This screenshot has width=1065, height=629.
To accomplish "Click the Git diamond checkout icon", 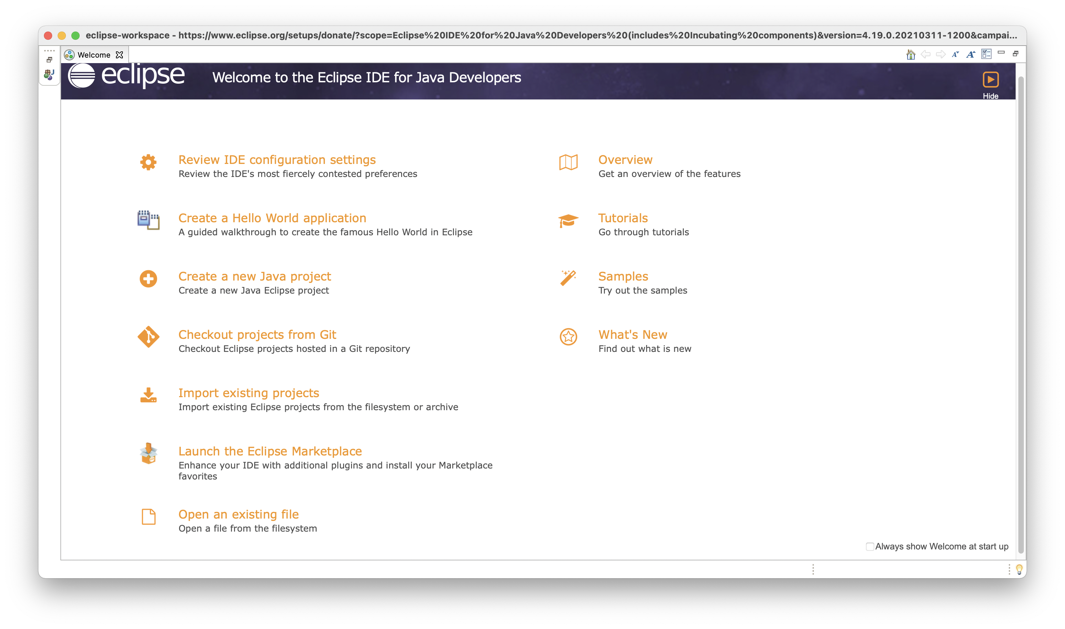I will coord(148,337).
